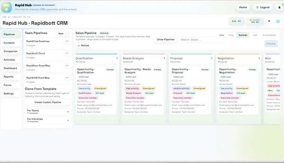This screenshot has height=163, width=284.
Task: Focus the Search board input field
Action: pyautogui.click(x=202, y=40)
